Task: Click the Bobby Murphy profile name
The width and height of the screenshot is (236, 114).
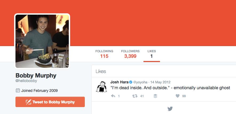Action: (x=36, y=75)
